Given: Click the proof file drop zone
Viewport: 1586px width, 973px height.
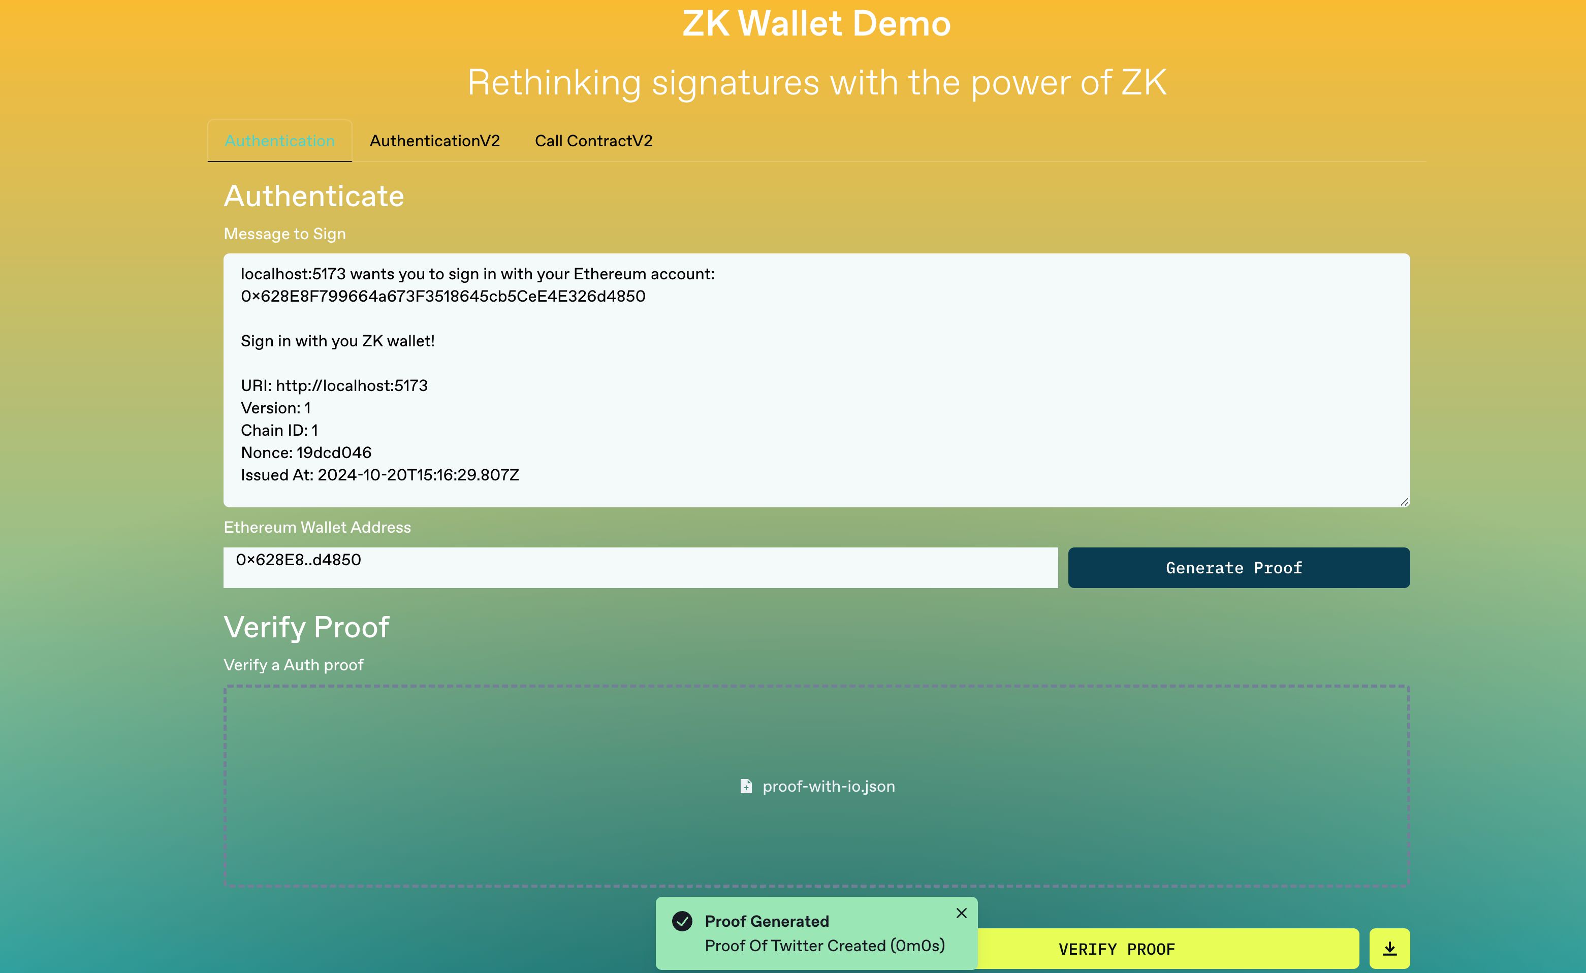Looking at the screenshot, I should coord(816,787).
